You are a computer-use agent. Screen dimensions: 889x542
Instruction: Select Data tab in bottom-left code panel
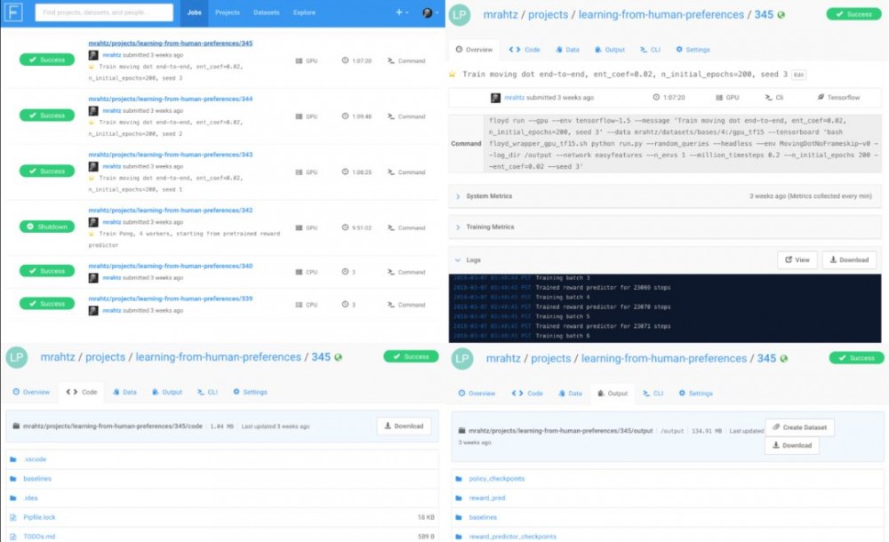tap(124, 393)
